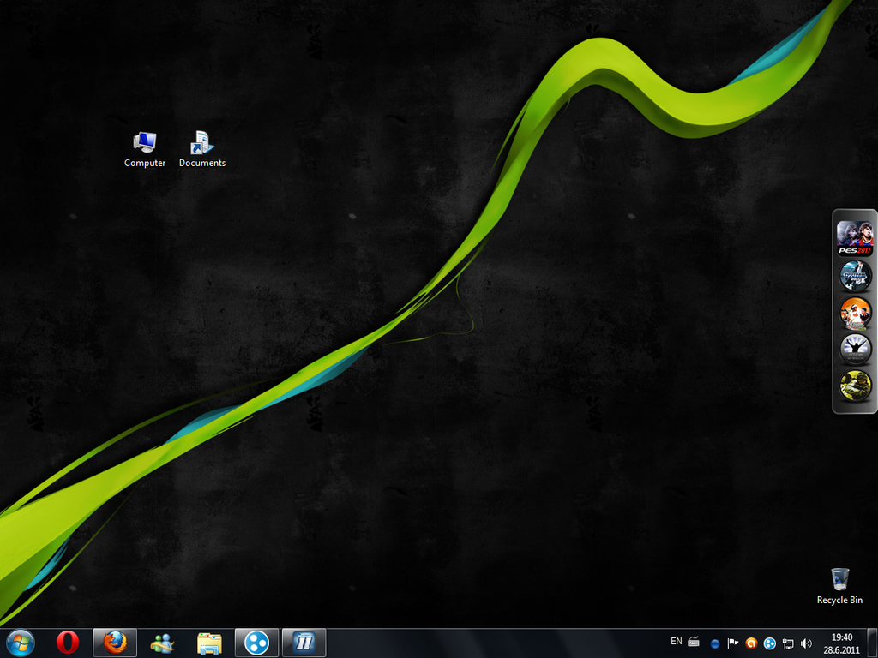Open Windows Explorer from the taskbar
This screenshot has height=658, width=878.
[x=207, y=642]
